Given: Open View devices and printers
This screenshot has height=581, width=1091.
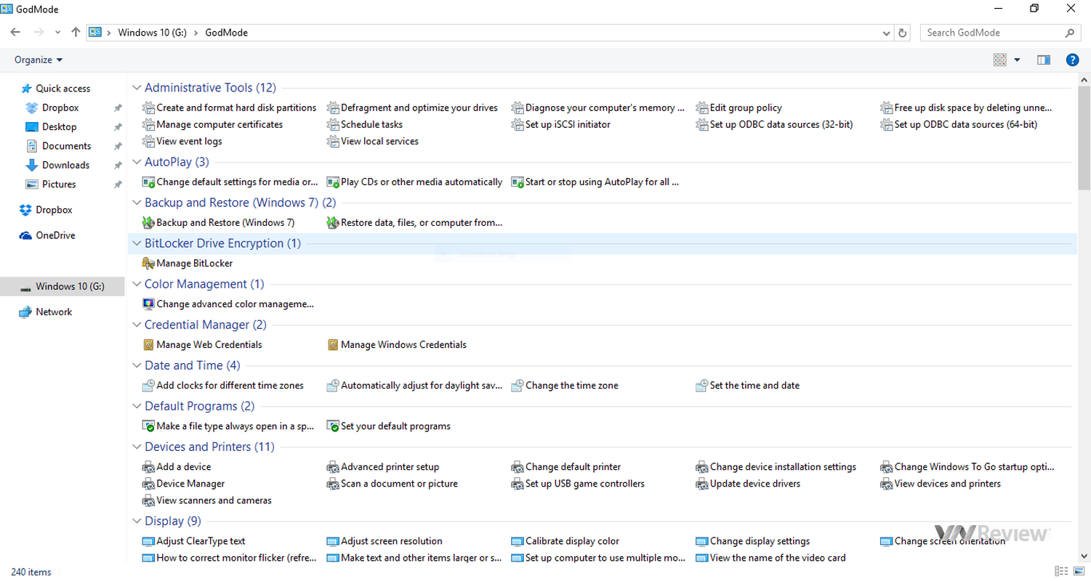Looking at the screenshot, I should 941,483.
